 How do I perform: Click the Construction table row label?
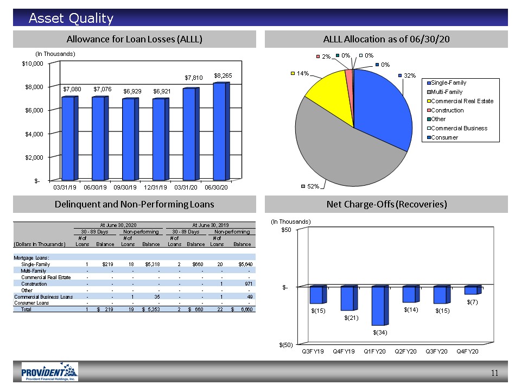34,284
